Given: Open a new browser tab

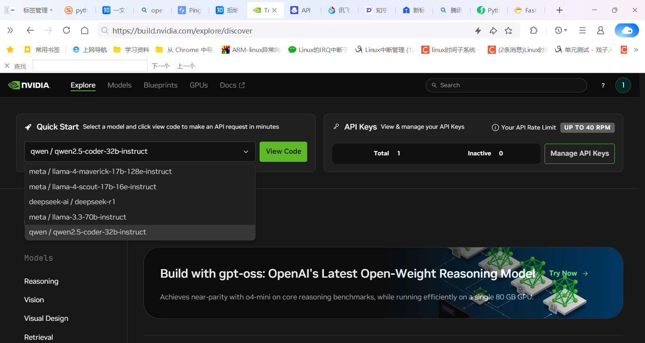Looking at the screenshot, I should (560, 10).
